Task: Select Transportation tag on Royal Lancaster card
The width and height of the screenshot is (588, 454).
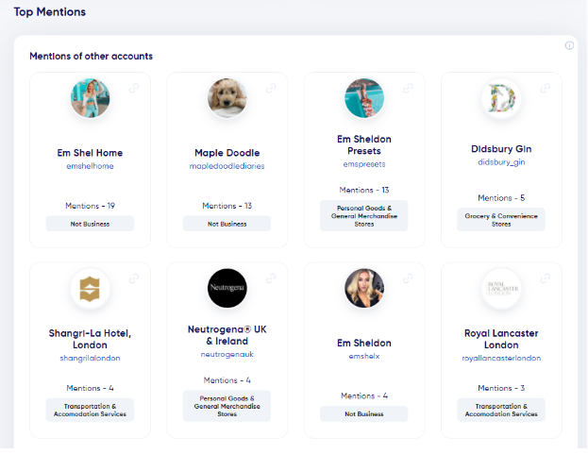Action: click(501, 411)
